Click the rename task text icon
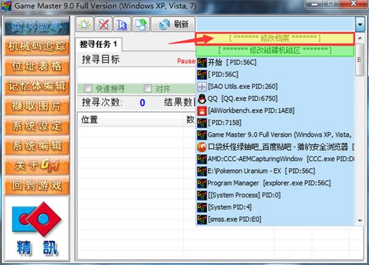 122,25
